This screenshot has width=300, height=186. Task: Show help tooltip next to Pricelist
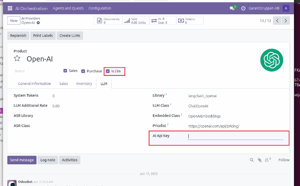pos(167,124)
